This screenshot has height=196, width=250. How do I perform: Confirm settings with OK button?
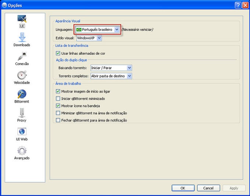pyautogui.click(x=183, y=188)
